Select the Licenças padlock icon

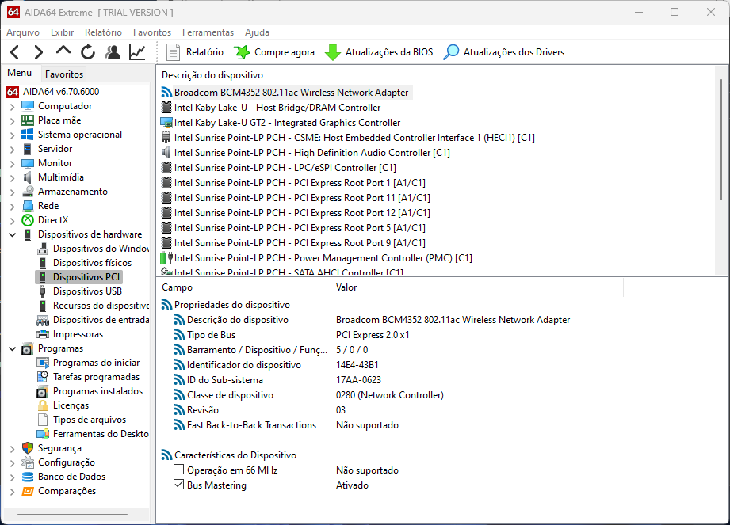coord(42,405)
